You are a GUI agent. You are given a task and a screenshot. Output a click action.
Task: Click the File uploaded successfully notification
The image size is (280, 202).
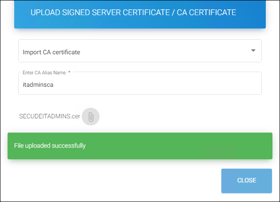pyautogui.click(x=50, y=145)
